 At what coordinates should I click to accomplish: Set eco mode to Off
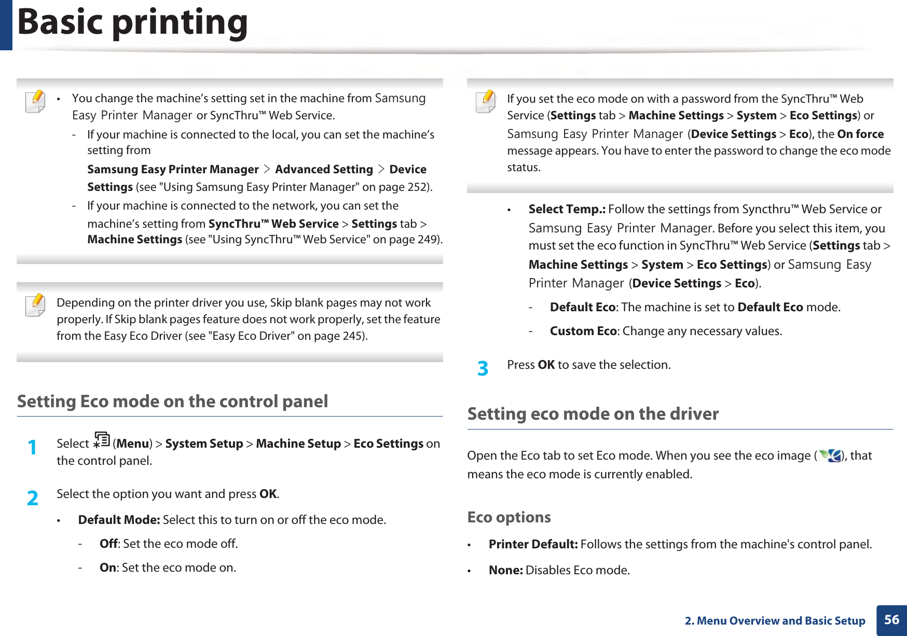click(x=108, y=543)
